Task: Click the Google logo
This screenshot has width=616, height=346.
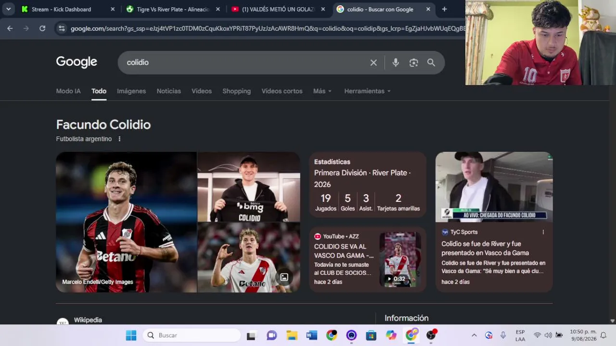Action: coord(77,62)
